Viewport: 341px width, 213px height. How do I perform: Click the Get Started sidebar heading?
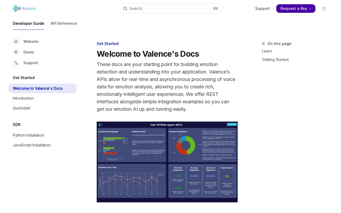pos(24,78)
